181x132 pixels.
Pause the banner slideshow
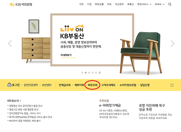[x=100, y=73]
